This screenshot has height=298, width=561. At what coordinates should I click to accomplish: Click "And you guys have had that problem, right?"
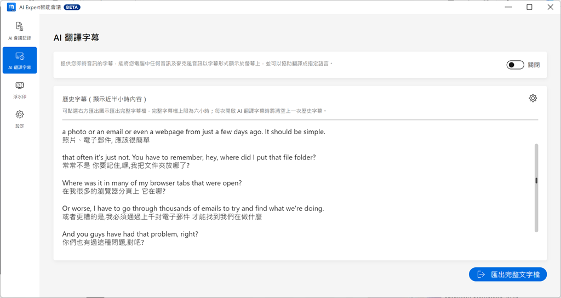point(130,234)
